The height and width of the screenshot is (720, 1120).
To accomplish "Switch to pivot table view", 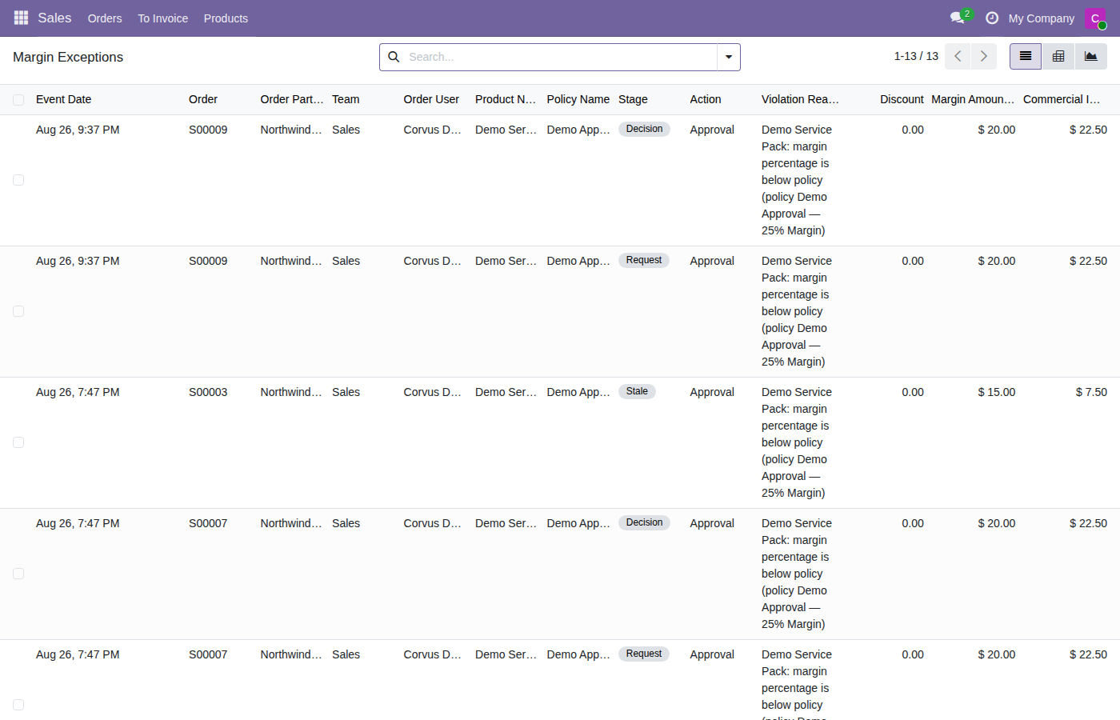I will [x=1058, y=57].
